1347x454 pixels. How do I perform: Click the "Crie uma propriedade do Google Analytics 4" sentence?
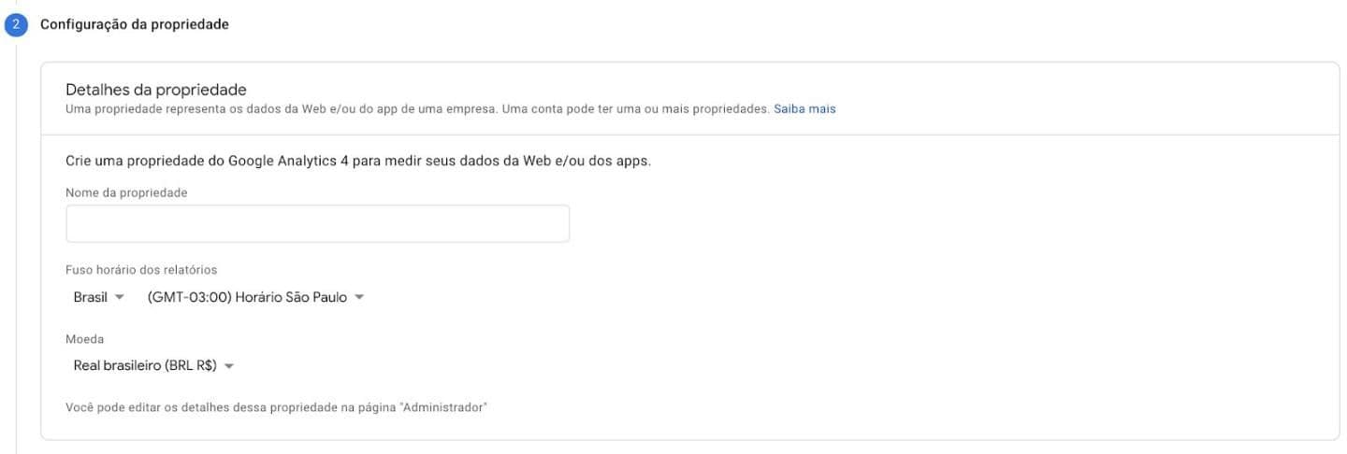pyautogui.click(x=358, y=161)
